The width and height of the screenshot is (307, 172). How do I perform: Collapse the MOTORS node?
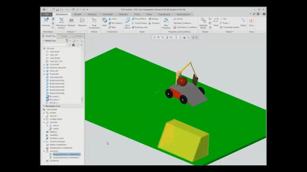(44, 122)
